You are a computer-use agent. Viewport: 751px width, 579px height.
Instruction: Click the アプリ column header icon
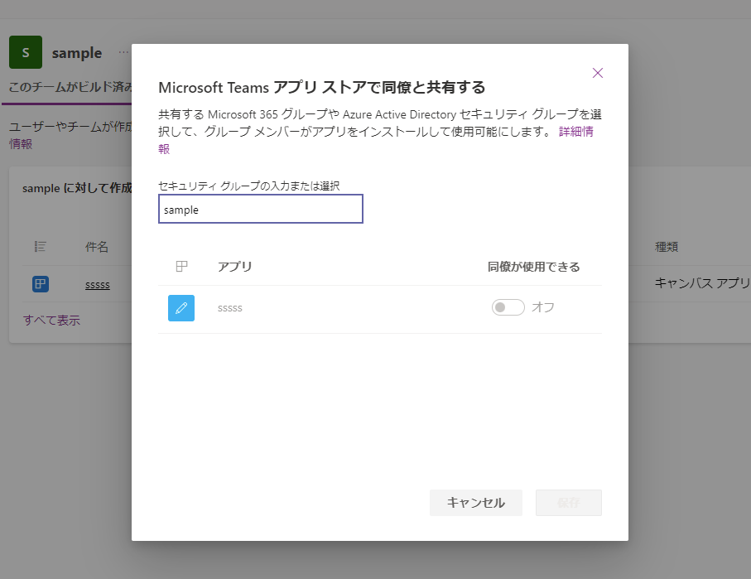coord(181,267)
